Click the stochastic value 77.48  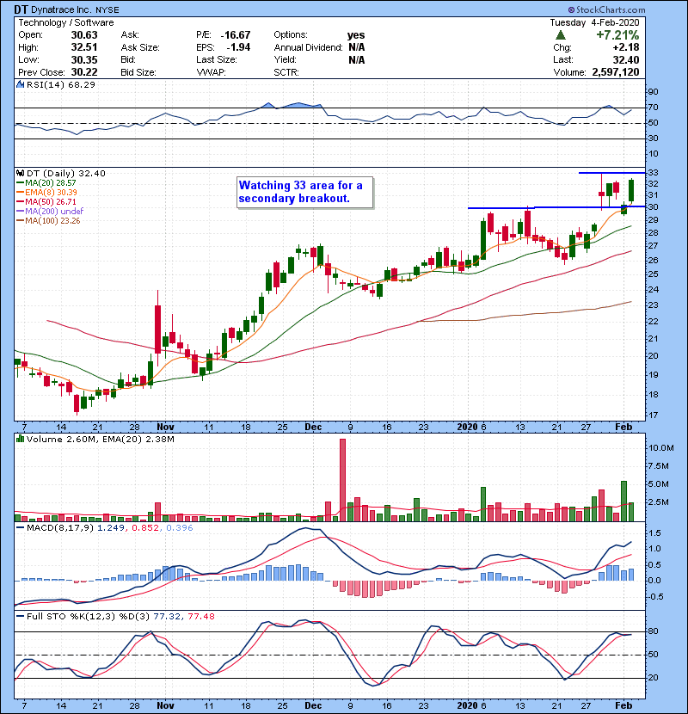[x=200, y=616]
